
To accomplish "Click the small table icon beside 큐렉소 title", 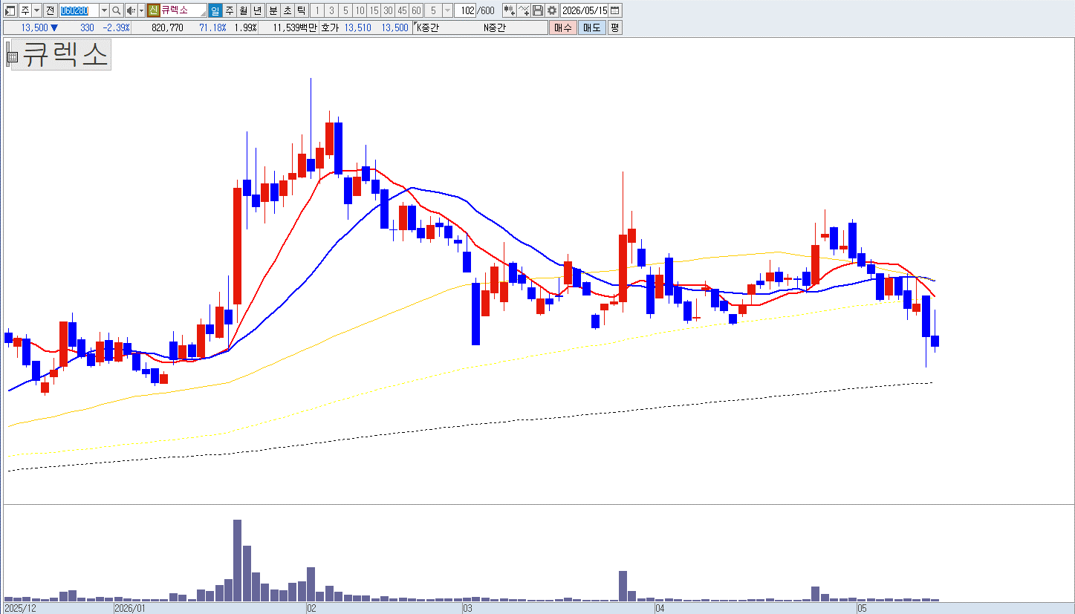I will [12, 56].
